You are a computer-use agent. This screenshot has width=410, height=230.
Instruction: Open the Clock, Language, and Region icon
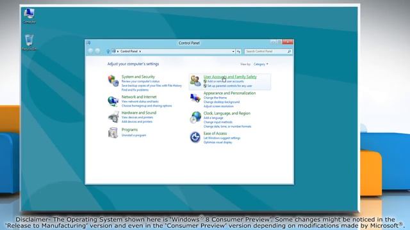click(195, 117)
